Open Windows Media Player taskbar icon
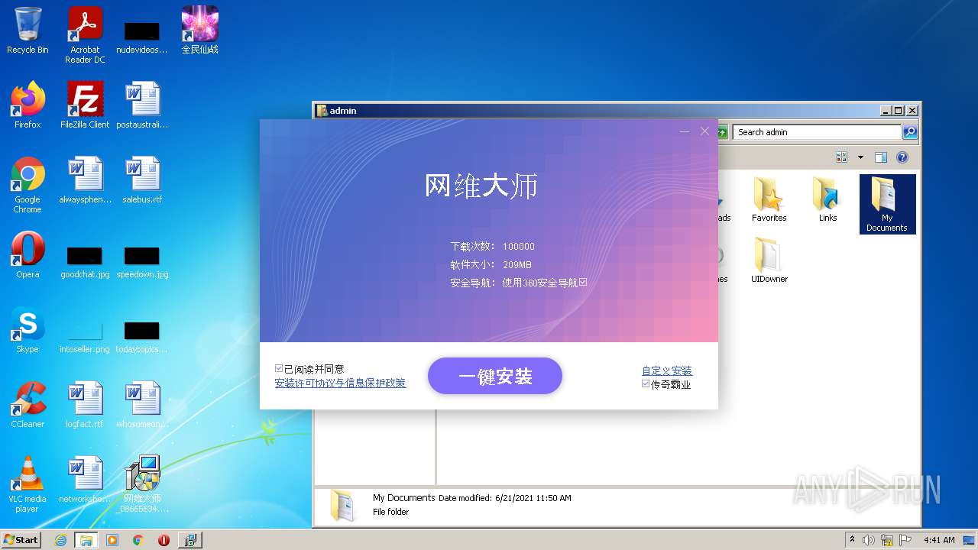The height and width of the screenshot is (550, 978). pyautogui.click(x=112, y=540)
